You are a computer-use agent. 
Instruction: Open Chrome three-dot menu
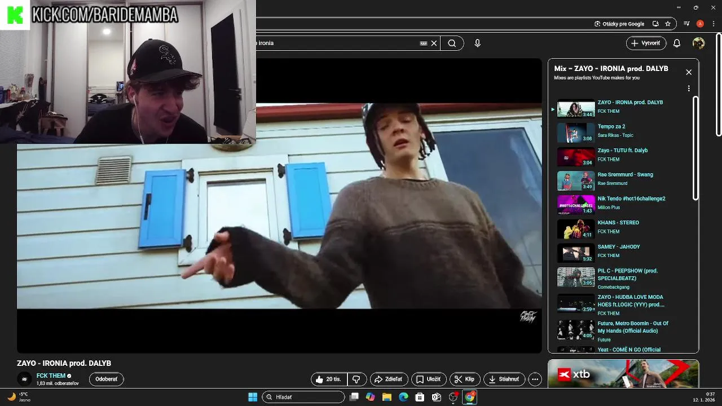pos(714,24)
